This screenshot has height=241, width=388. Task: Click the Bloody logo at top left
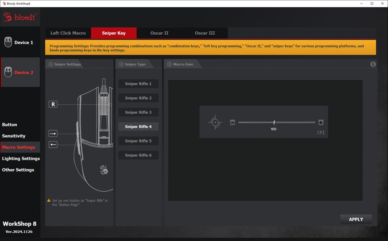(20, 17)
